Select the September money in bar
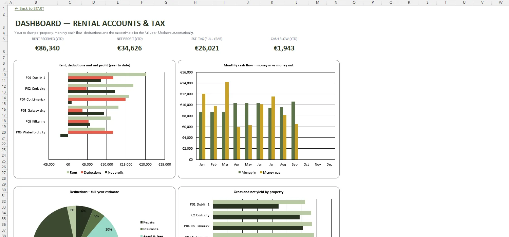The width and height of the screenshot is (509, 237). pyautogui.click(x=293, y=130)
